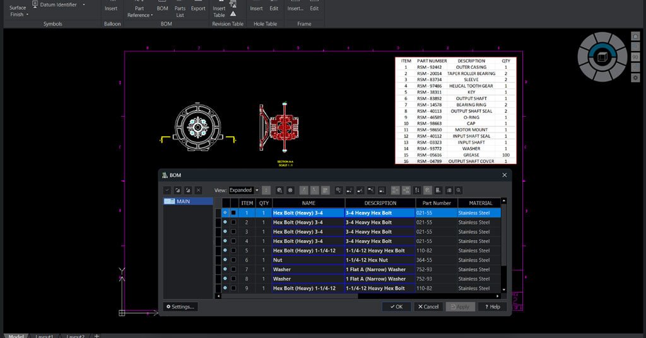Screen dimensions: 646x338
Task: Tick the checkbox for item row 9
Action: click(233, 288)
